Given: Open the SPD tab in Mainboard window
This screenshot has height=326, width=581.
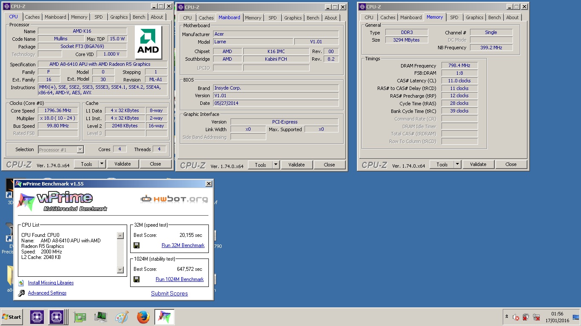Looking at the screenshot, I should pos(273,18).
